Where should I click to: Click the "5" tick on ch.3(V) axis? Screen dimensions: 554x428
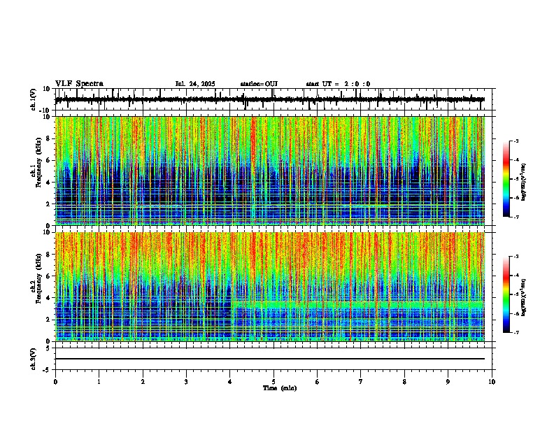[x=49, y=348]
